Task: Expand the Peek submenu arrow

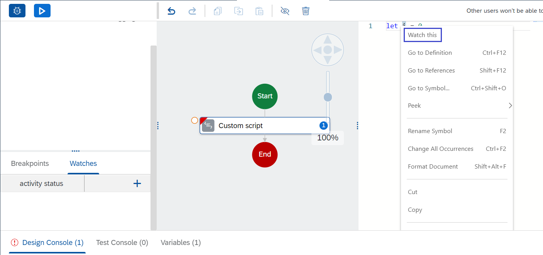Action: point(510,106)
